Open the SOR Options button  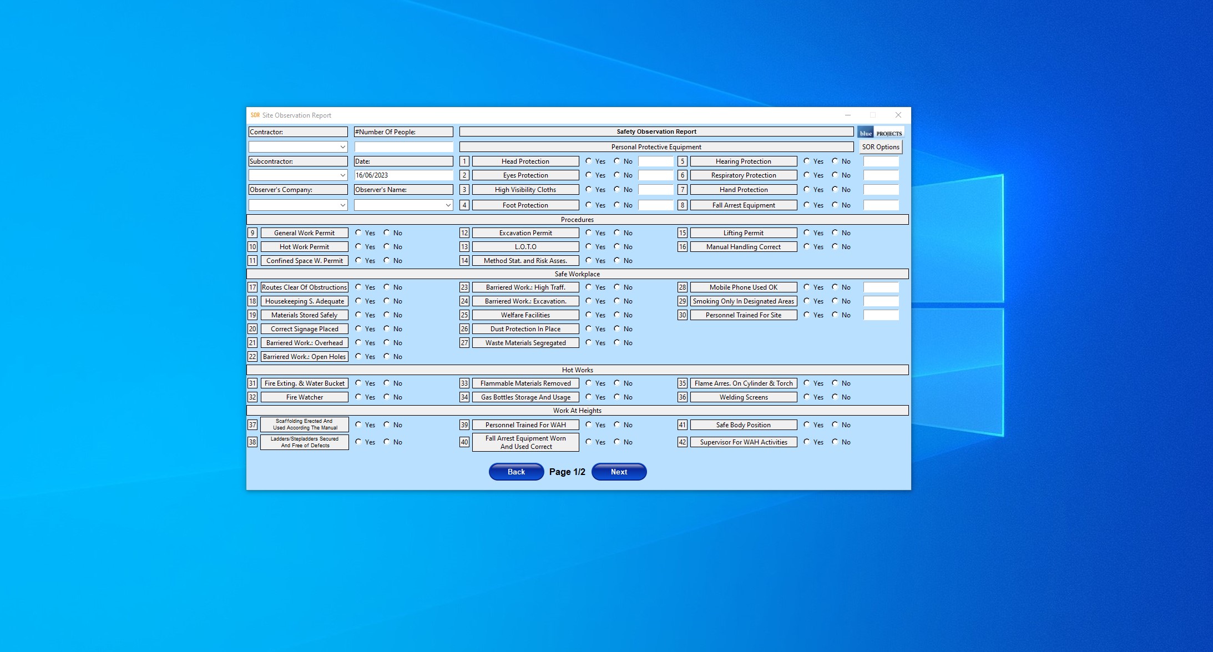[880, 147]
